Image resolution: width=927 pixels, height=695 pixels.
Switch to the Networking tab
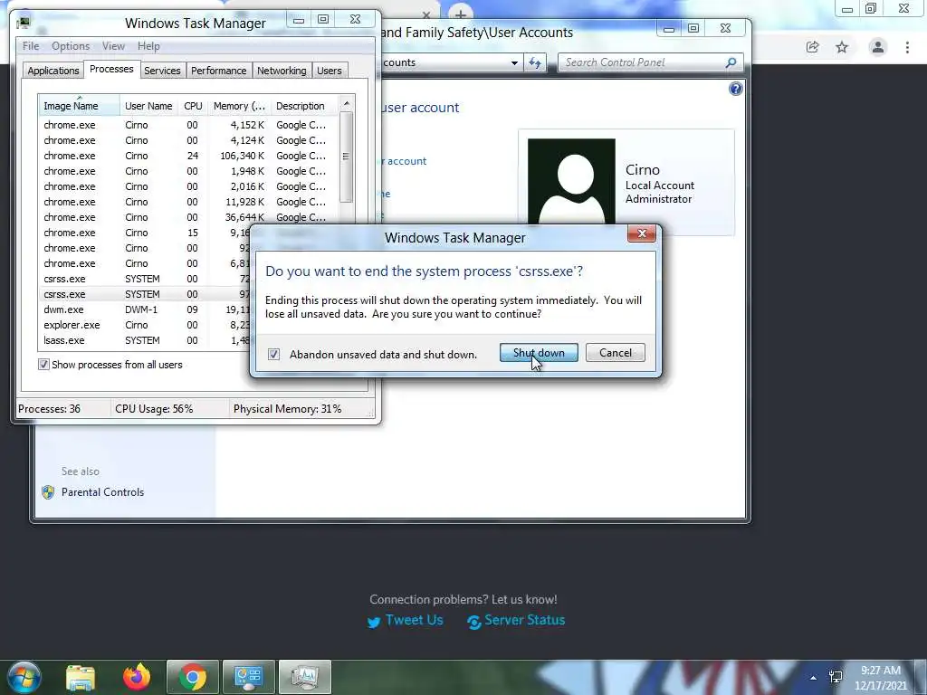coord(282,71)
